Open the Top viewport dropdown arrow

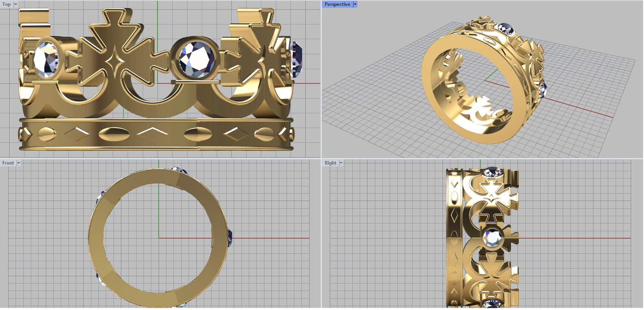click(x=16, y=4)
